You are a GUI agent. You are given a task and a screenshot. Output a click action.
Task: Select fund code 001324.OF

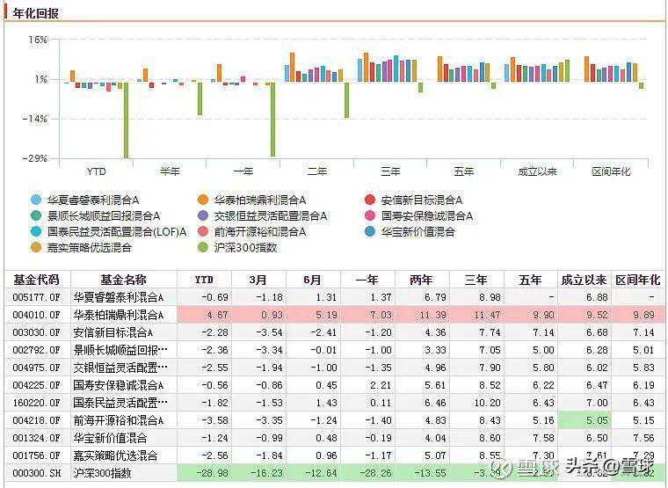(37, 438)
